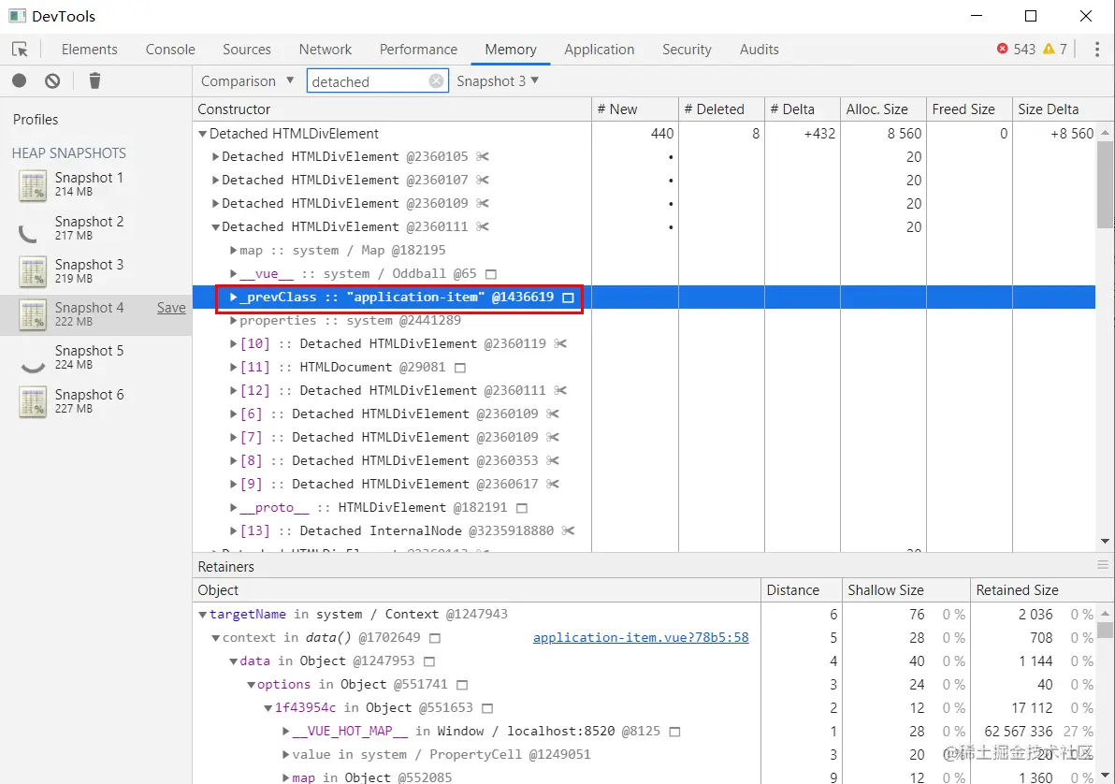Click the box icon after __proto__ @182191

(x=522, y=508)
